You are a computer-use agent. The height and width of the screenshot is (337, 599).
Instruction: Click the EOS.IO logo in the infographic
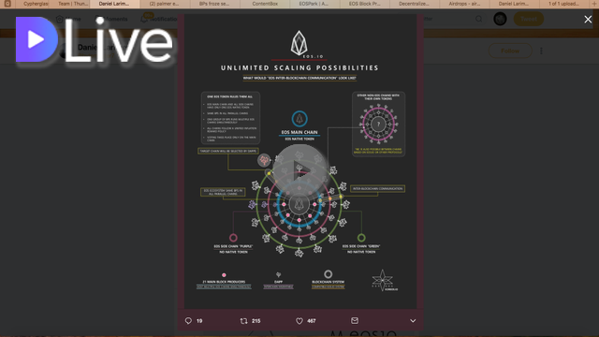[299, 44]
